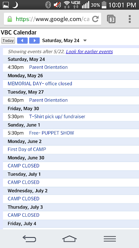
Task: View site security via green padlock
Action: 10,19
